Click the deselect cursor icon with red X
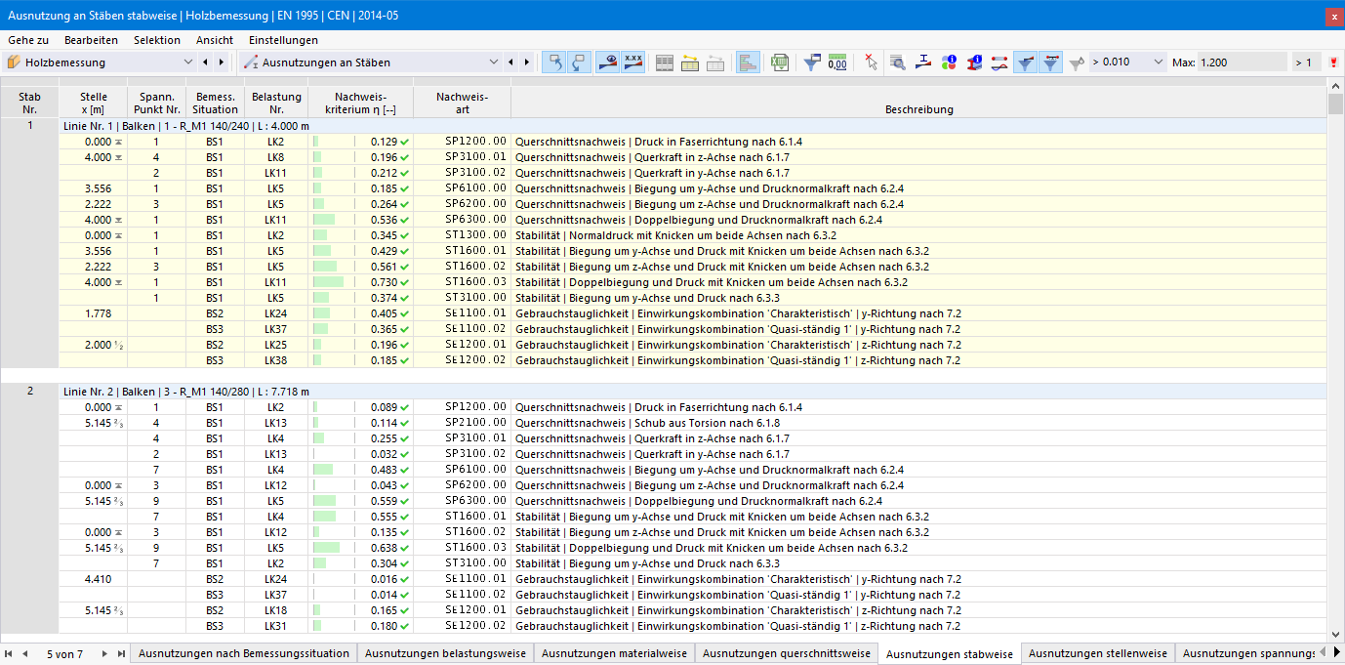The image size is (1345, 665). [871, 62]
